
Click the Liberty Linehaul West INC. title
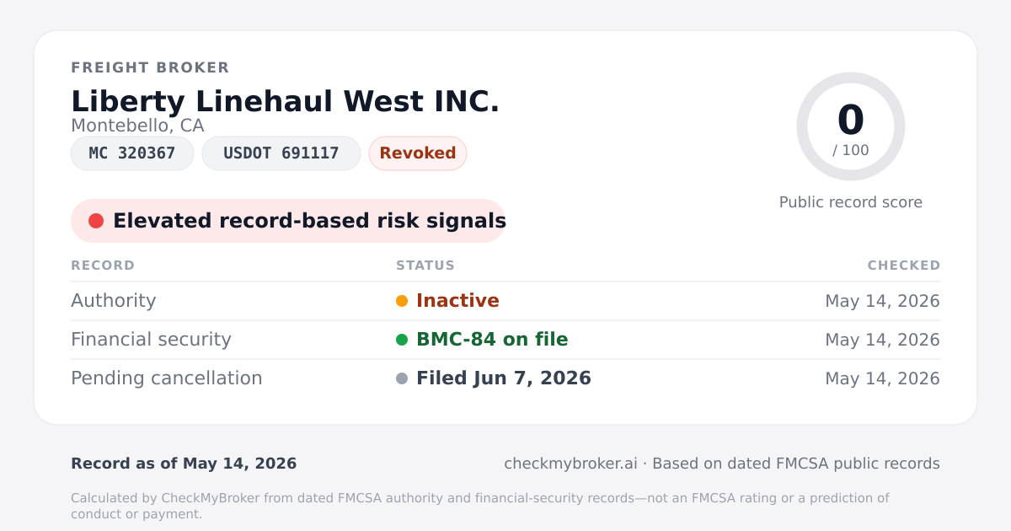[x=286, y=101]
